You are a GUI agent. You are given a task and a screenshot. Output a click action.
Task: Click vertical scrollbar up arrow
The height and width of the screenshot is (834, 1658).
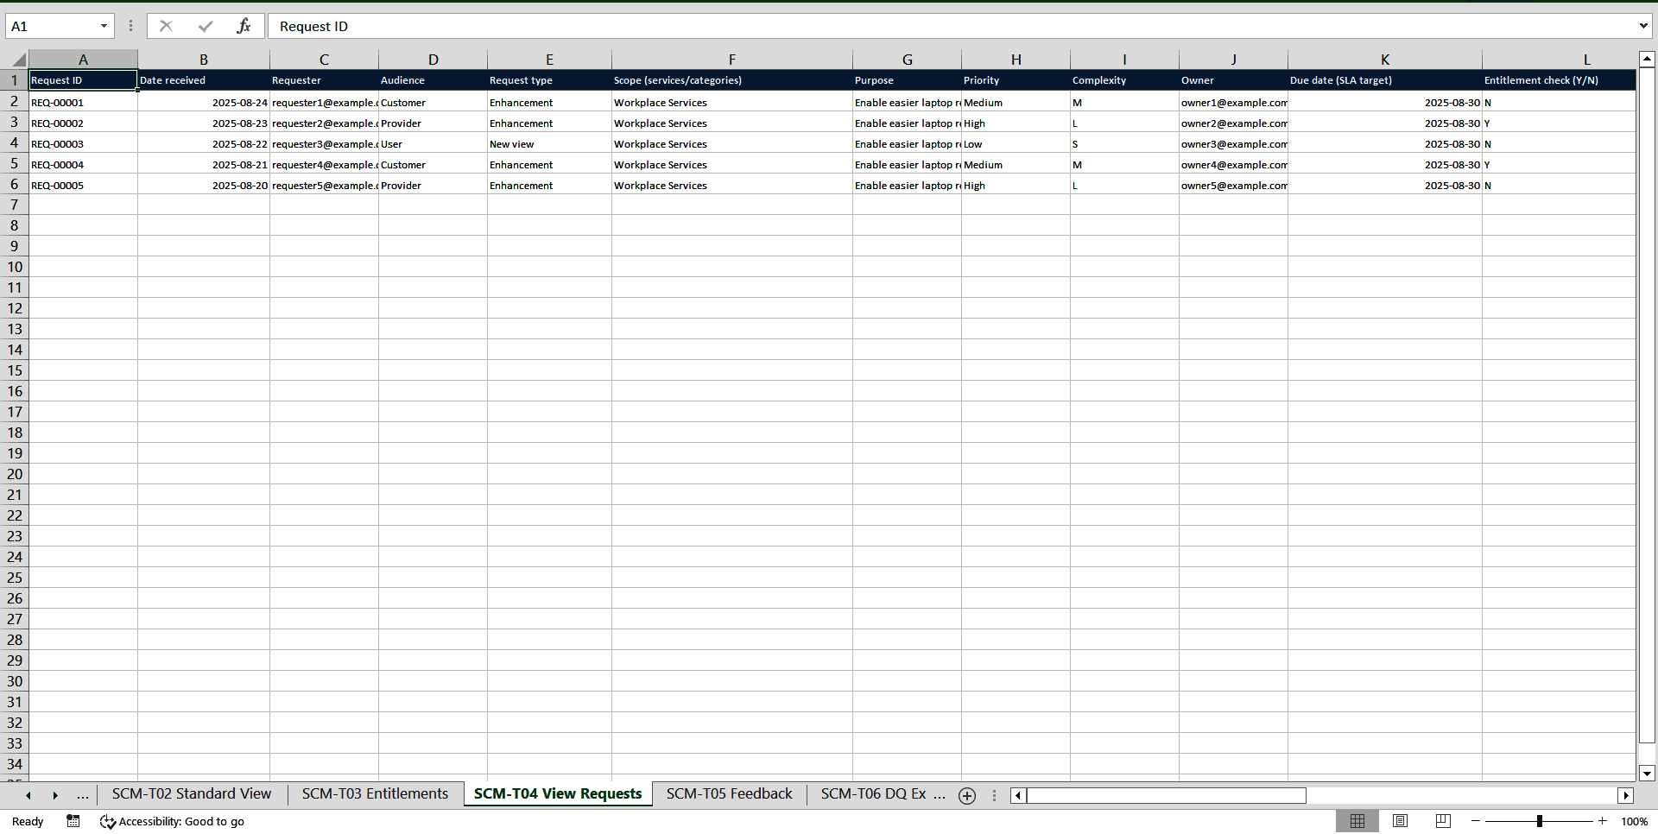pos(1647,60)
